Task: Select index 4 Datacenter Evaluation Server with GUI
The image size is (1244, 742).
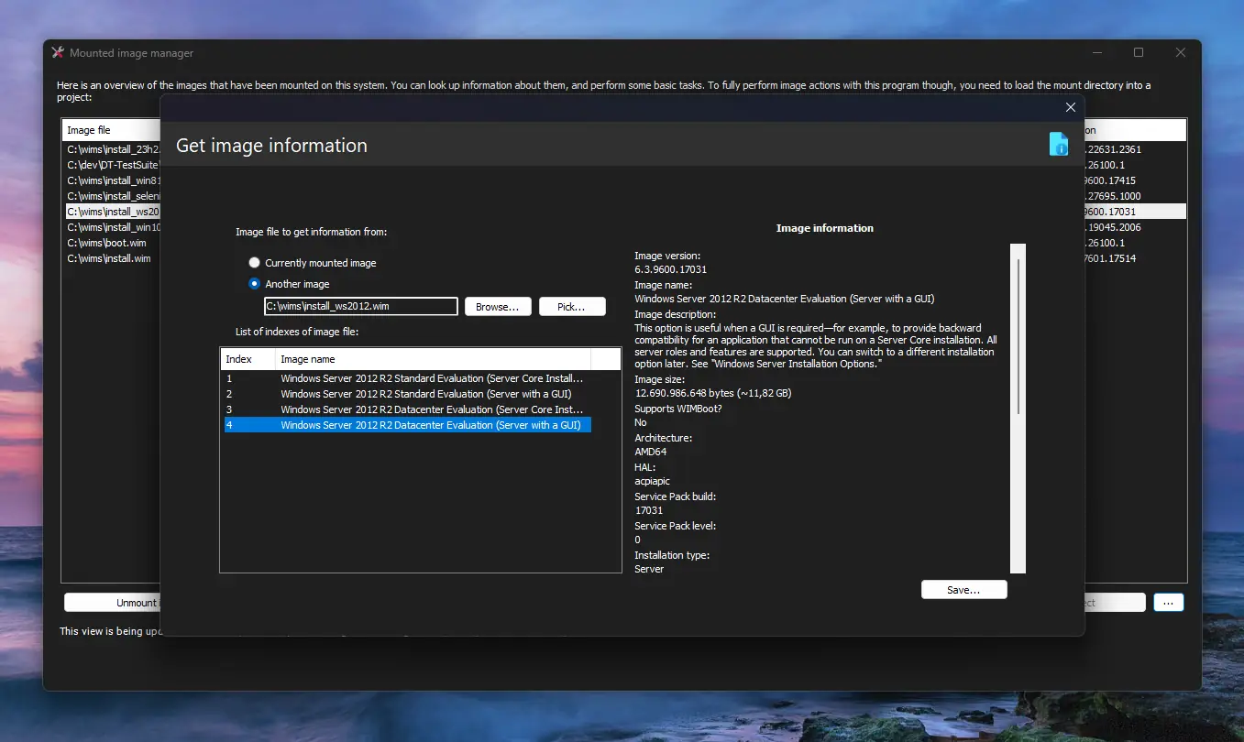Action: click(430, 425)
